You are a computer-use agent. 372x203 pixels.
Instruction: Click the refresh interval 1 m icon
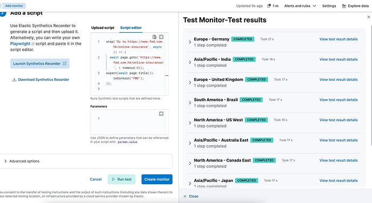(269, 6)
